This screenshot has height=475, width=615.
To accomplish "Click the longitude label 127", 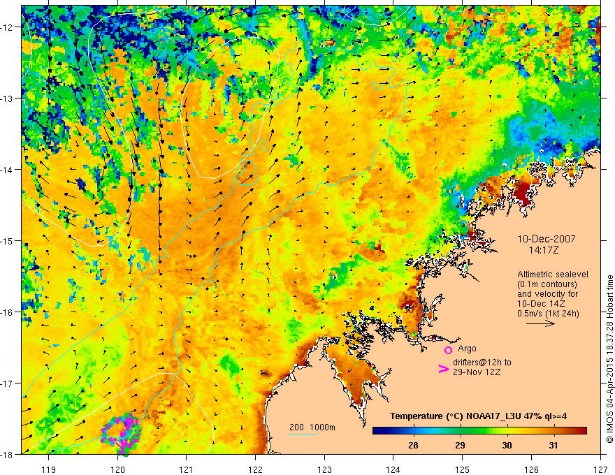I will coord(600,469).
